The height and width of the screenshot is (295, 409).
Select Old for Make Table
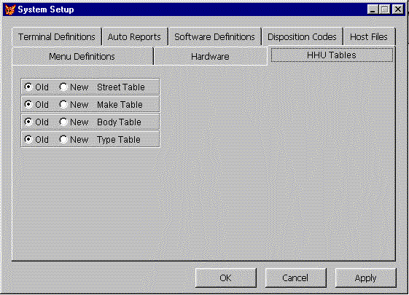point(28,104)
